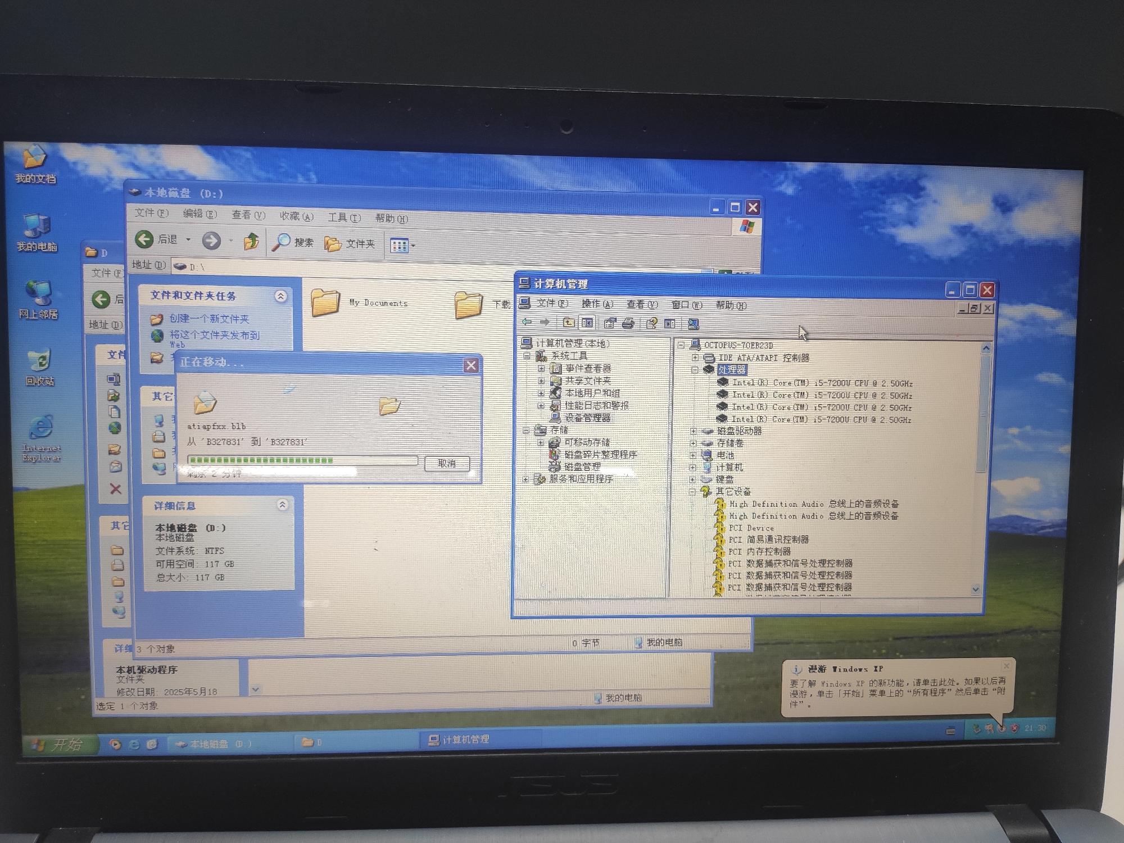Open Internet Explorer desktop icon
The width and height of the screenshot is (1124, 843).
[x=41, y=438]
